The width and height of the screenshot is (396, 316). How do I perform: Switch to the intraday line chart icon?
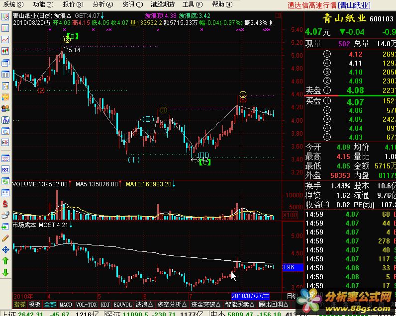(5, 39)
